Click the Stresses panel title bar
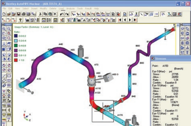191x126 pixels. tap(171, 59)
